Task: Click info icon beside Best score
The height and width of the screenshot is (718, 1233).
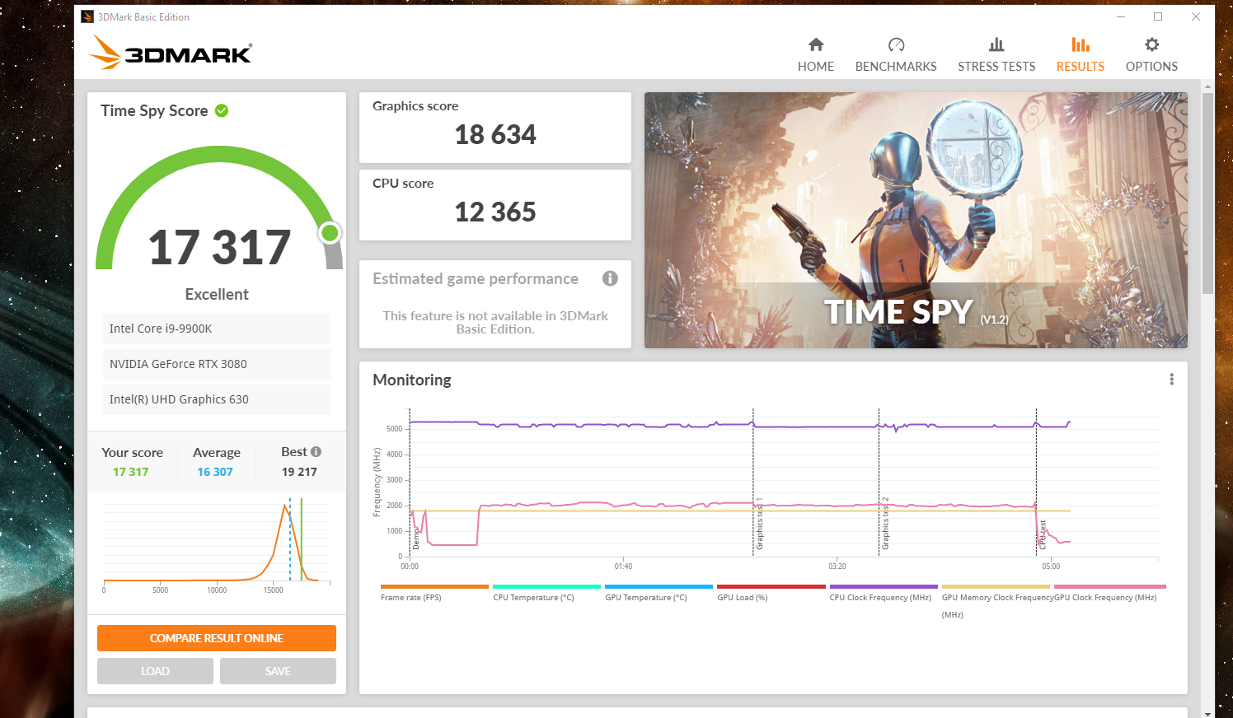Action: [316, 452]
